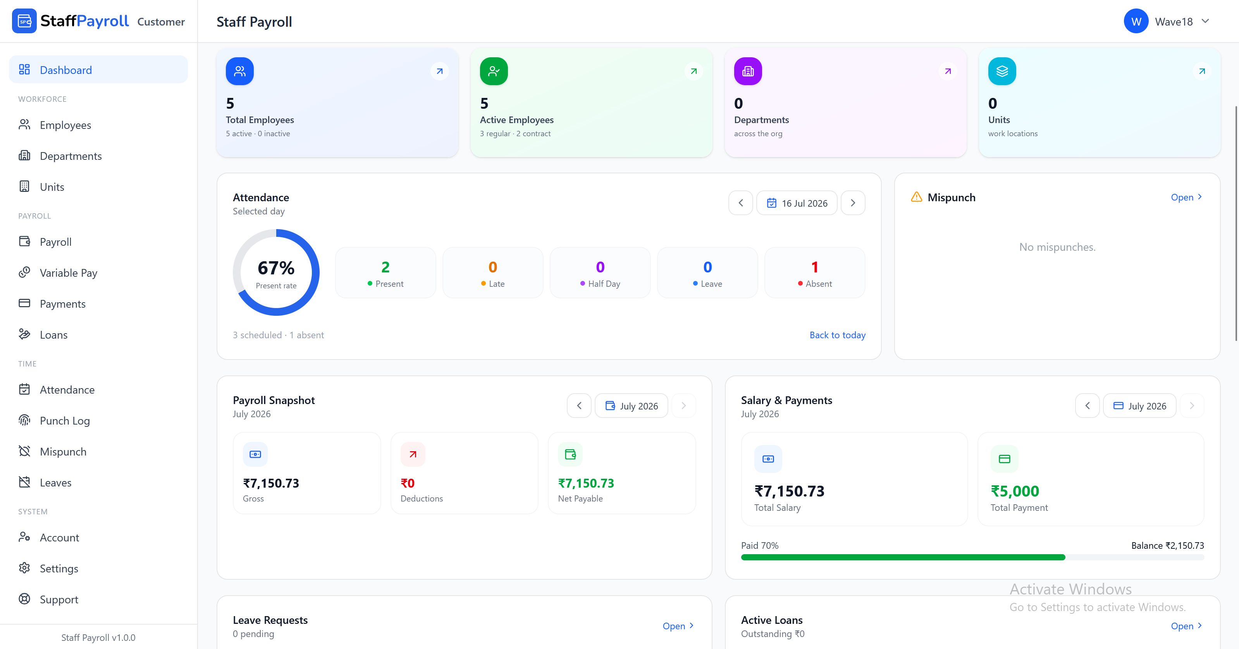Viewport: 1239px width, 649px height.
Task: Click the Mispunch sidebar icon
Action: click(24, 452)
